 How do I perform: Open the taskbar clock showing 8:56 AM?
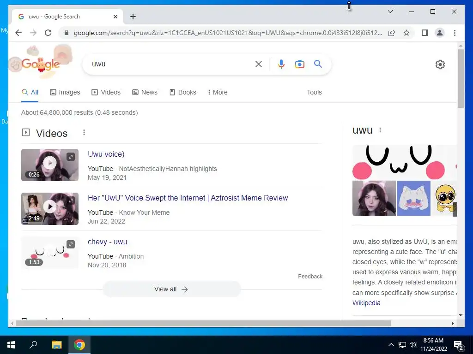coord(433,345)
